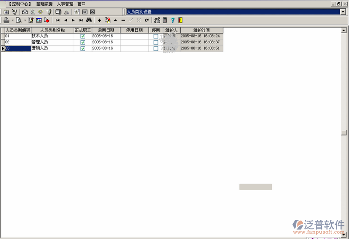Jump to the last record

[x=81, y=20]
